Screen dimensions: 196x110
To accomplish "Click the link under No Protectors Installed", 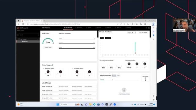I will [x=128, y=94].
